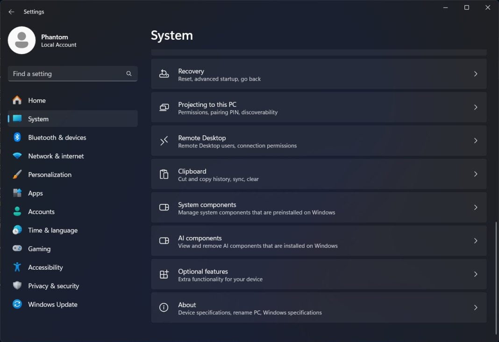
Task: Open the About page chevron
Action: click(476, 307)
